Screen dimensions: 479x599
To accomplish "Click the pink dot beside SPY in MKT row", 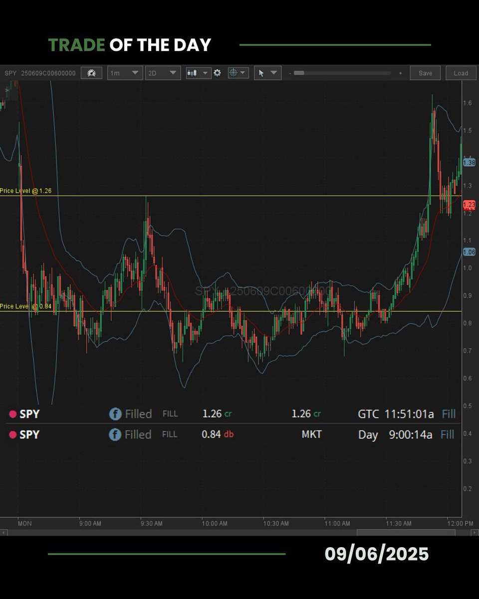I will [x=13, y=435].
